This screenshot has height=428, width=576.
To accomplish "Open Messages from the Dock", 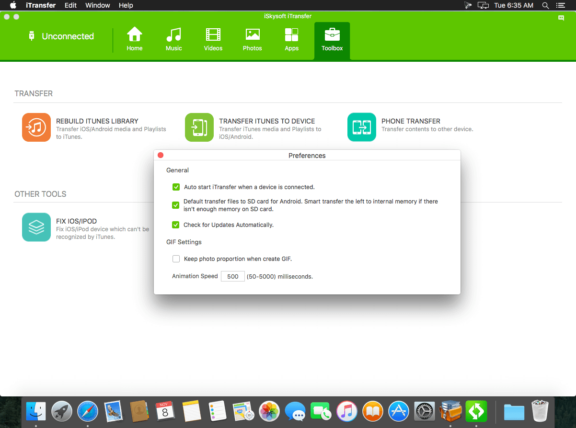I will (x=295, y=411).
